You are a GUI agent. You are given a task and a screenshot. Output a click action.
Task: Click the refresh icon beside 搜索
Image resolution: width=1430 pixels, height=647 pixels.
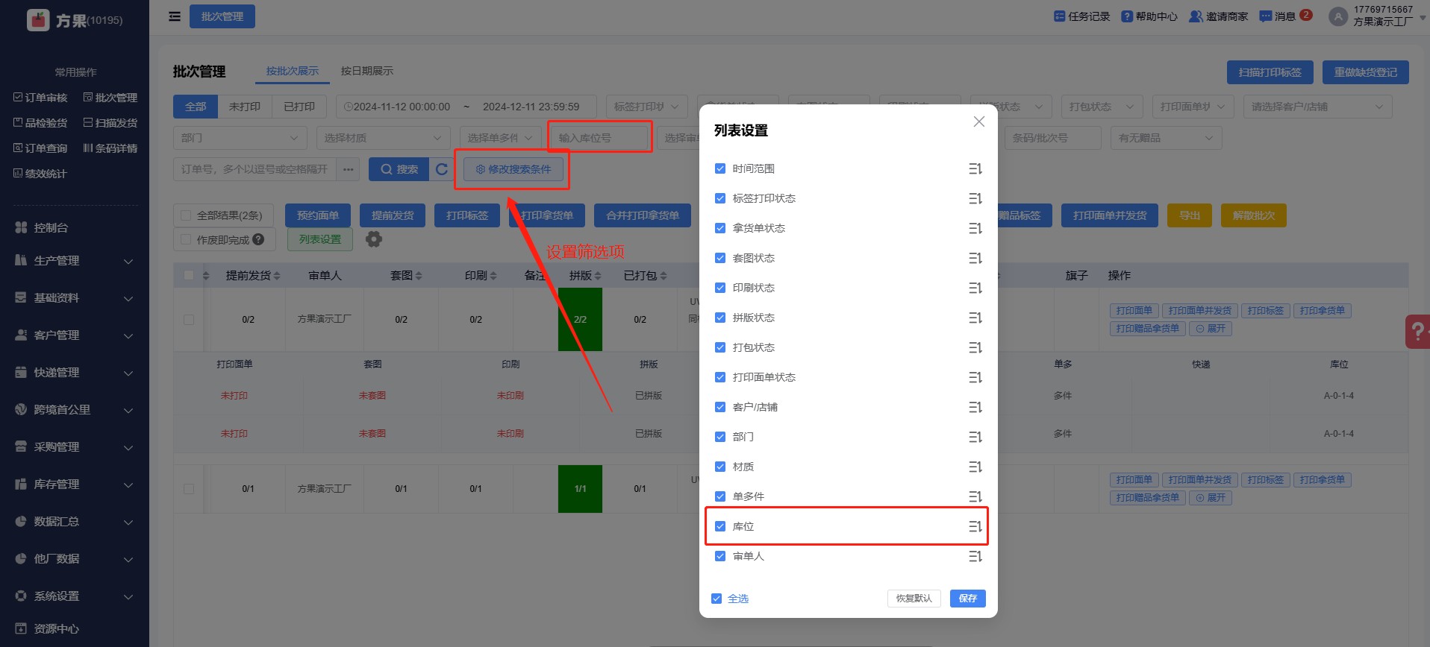(x=442, y=169)
